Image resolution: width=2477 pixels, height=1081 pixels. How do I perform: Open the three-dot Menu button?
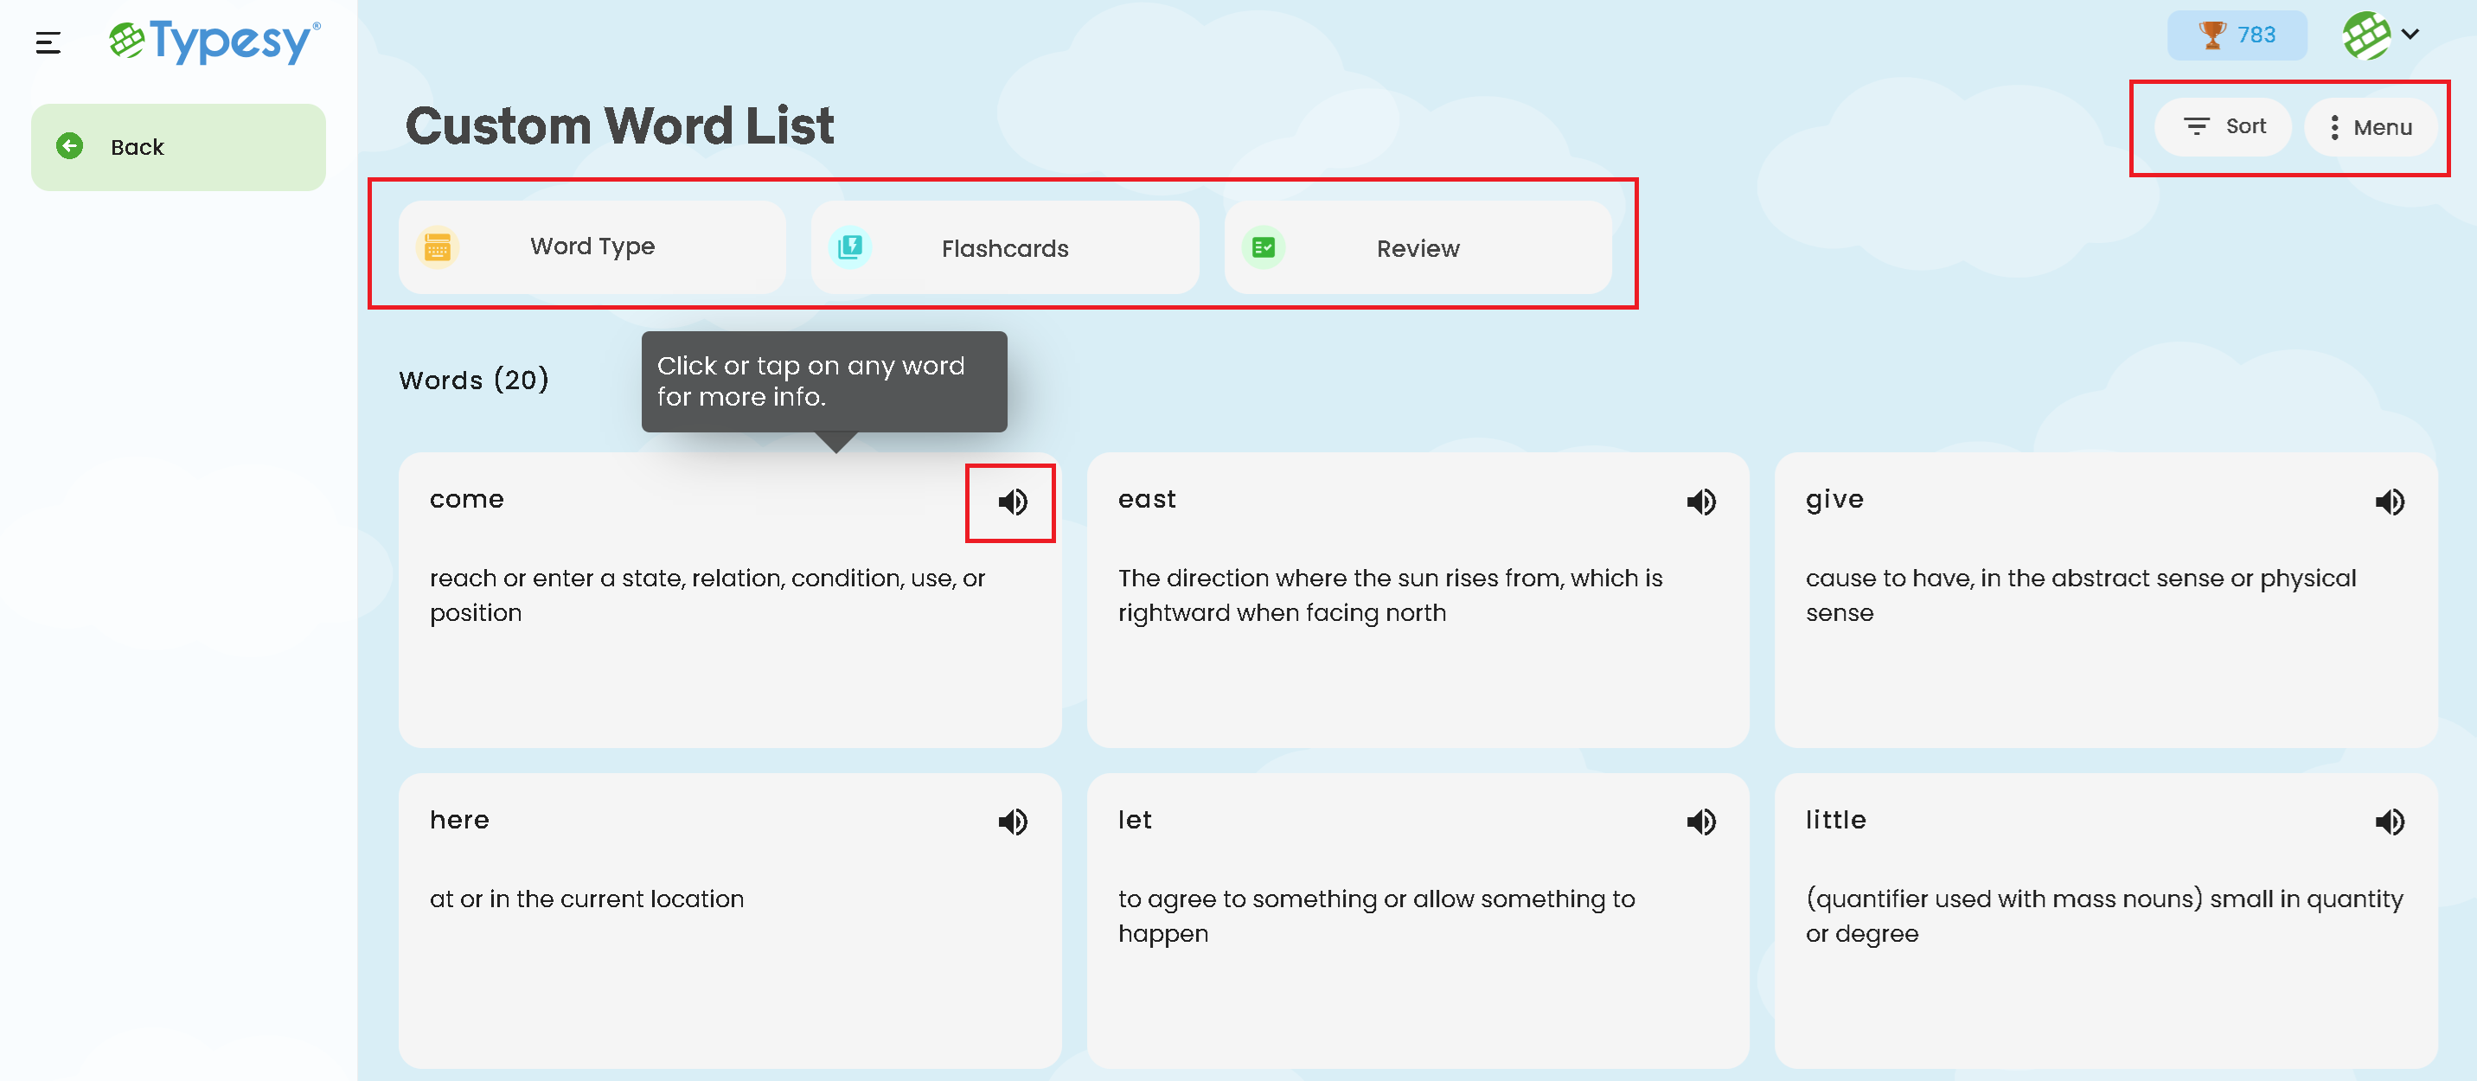point(2371,127)
